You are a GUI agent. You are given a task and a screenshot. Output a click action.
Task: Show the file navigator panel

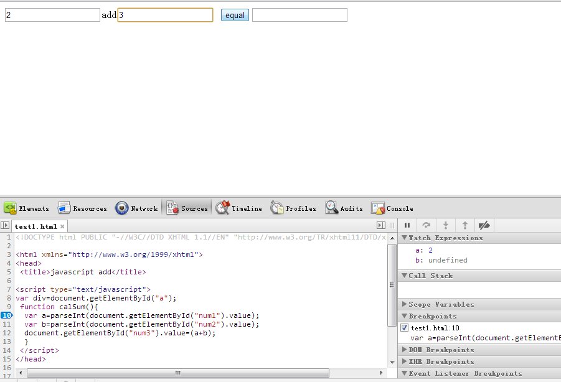[x=4, y=225]
